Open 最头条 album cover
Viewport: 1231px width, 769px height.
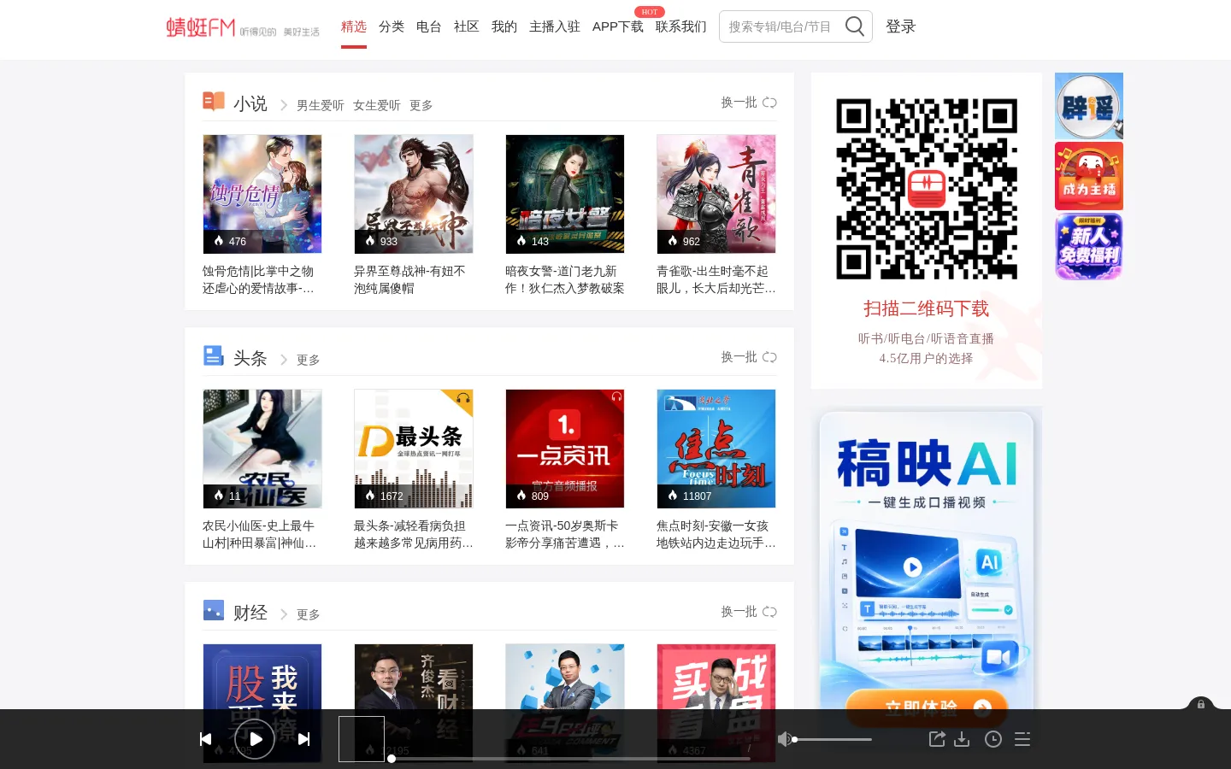(x=414, y=449)
